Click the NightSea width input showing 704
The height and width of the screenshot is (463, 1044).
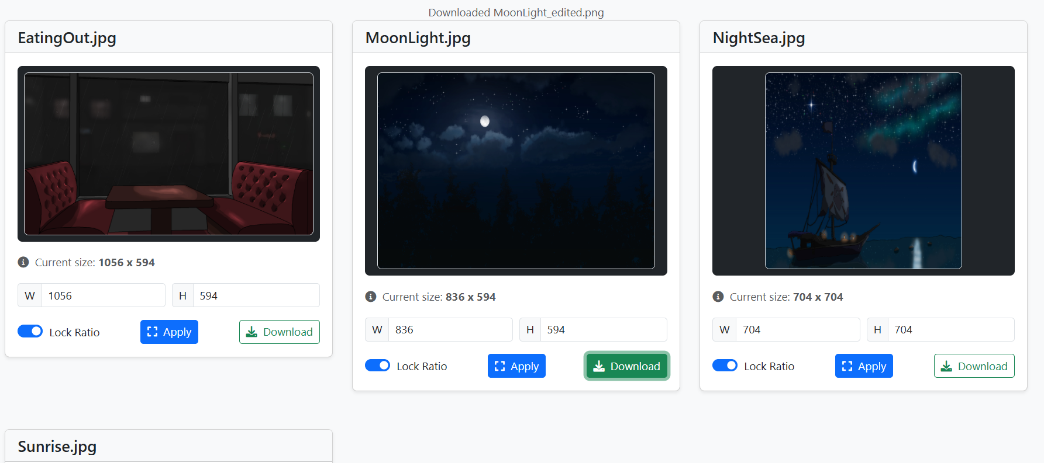tap(798, 329)
